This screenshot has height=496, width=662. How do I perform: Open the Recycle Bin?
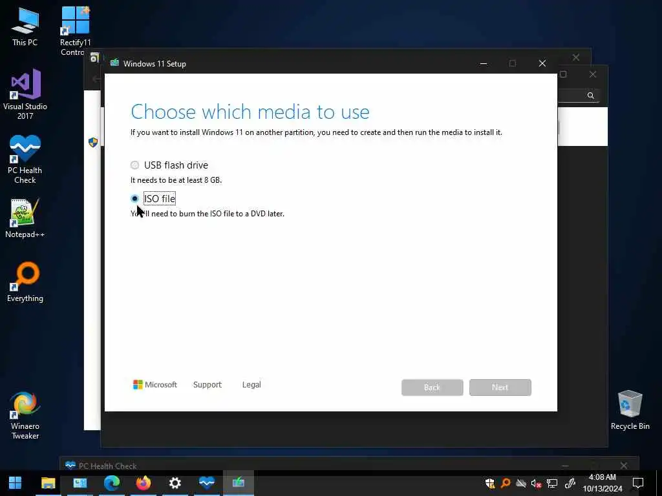tap(630, 409)
